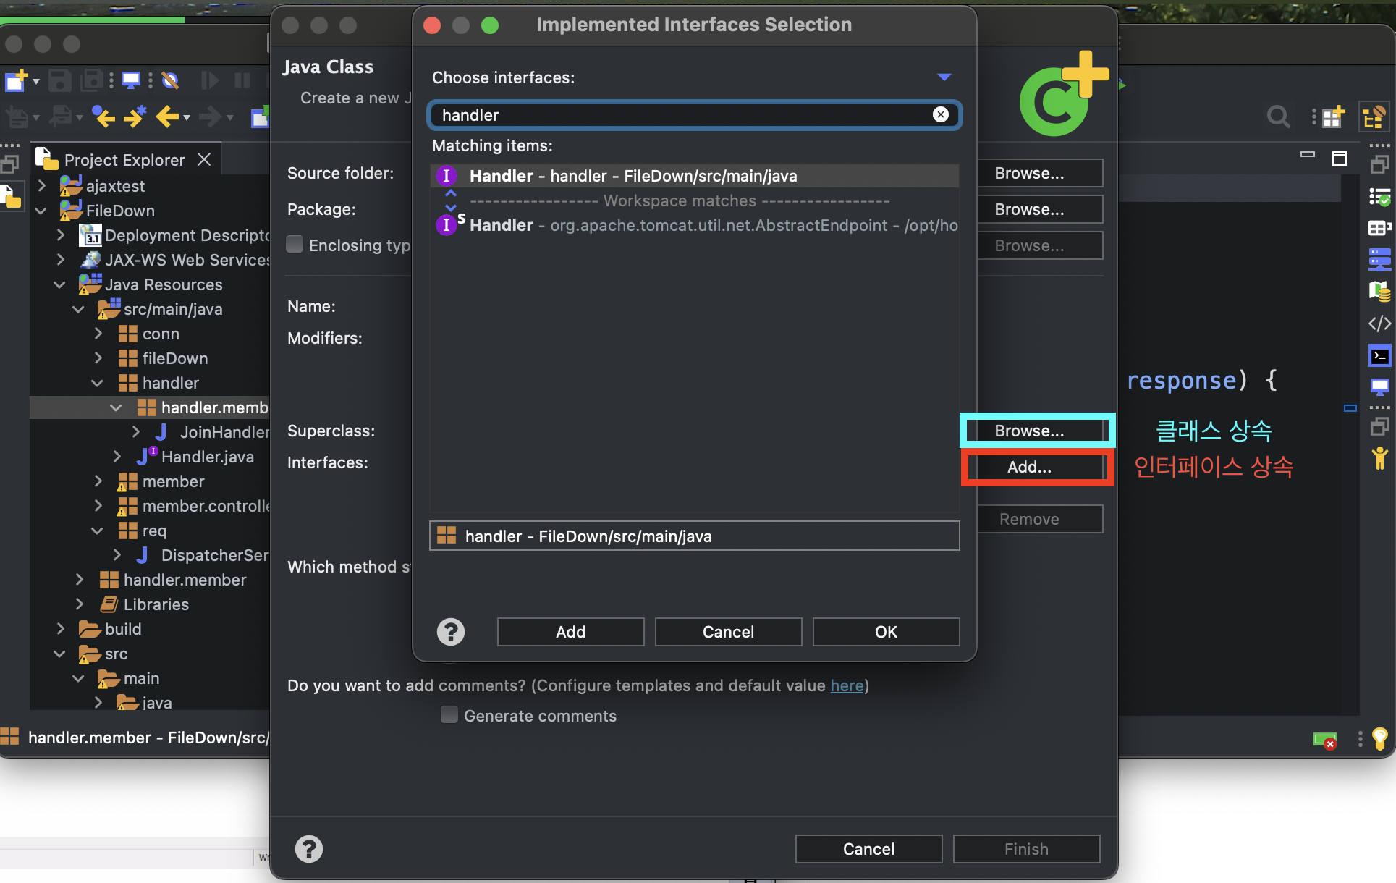Click the New wizard toolbar icon
This screenshot has height=883, width=1396.
(x=14, y=80)
